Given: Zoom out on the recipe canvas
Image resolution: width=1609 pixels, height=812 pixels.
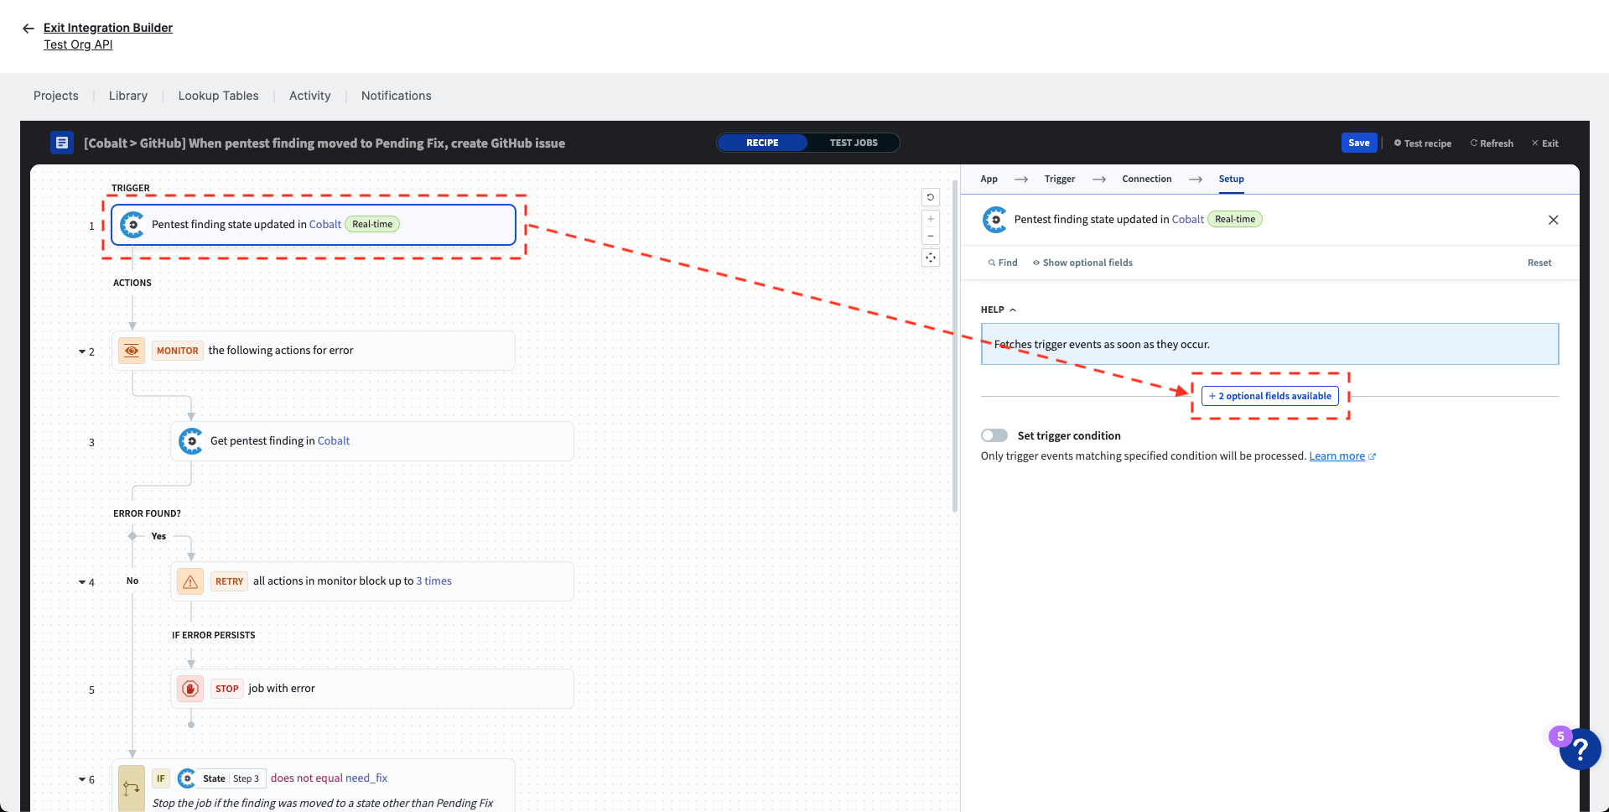Looking at the screenshot, I should (931, 236).
